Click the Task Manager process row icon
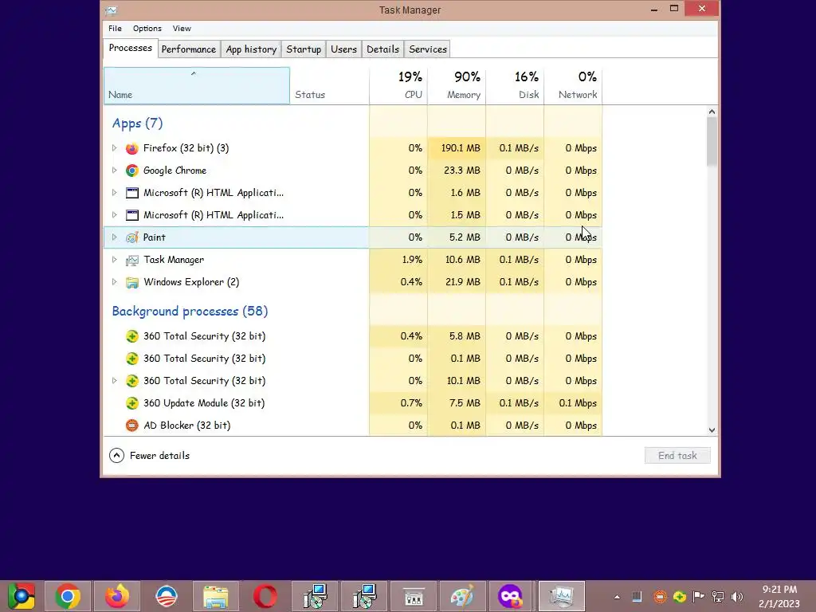816x612 pixels. tap(132, 260)
